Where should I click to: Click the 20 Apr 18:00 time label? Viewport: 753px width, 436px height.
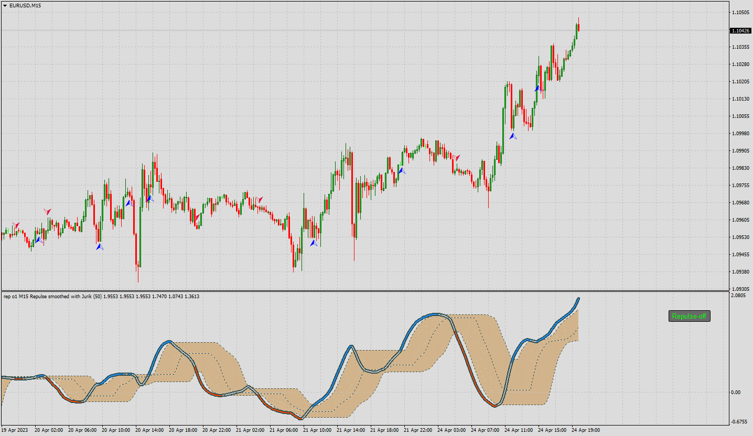point(184,430)
